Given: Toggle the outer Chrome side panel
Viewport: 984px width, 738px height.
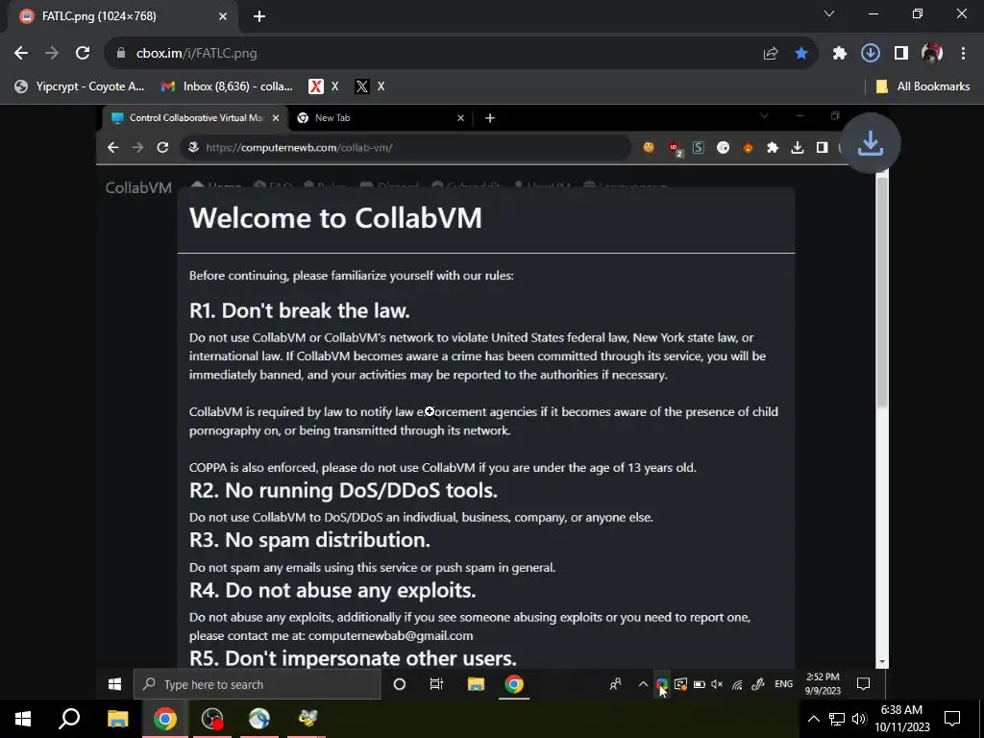Looking at the screenshot, I should pyautogui.click(x=901, y=54).
